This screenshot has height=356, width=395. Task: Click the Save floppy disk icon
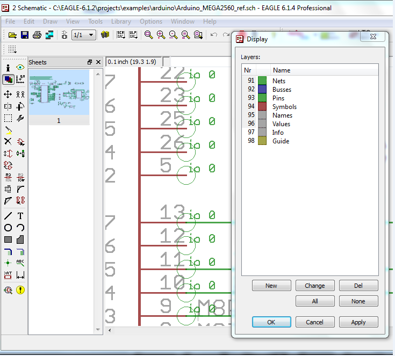24,35
